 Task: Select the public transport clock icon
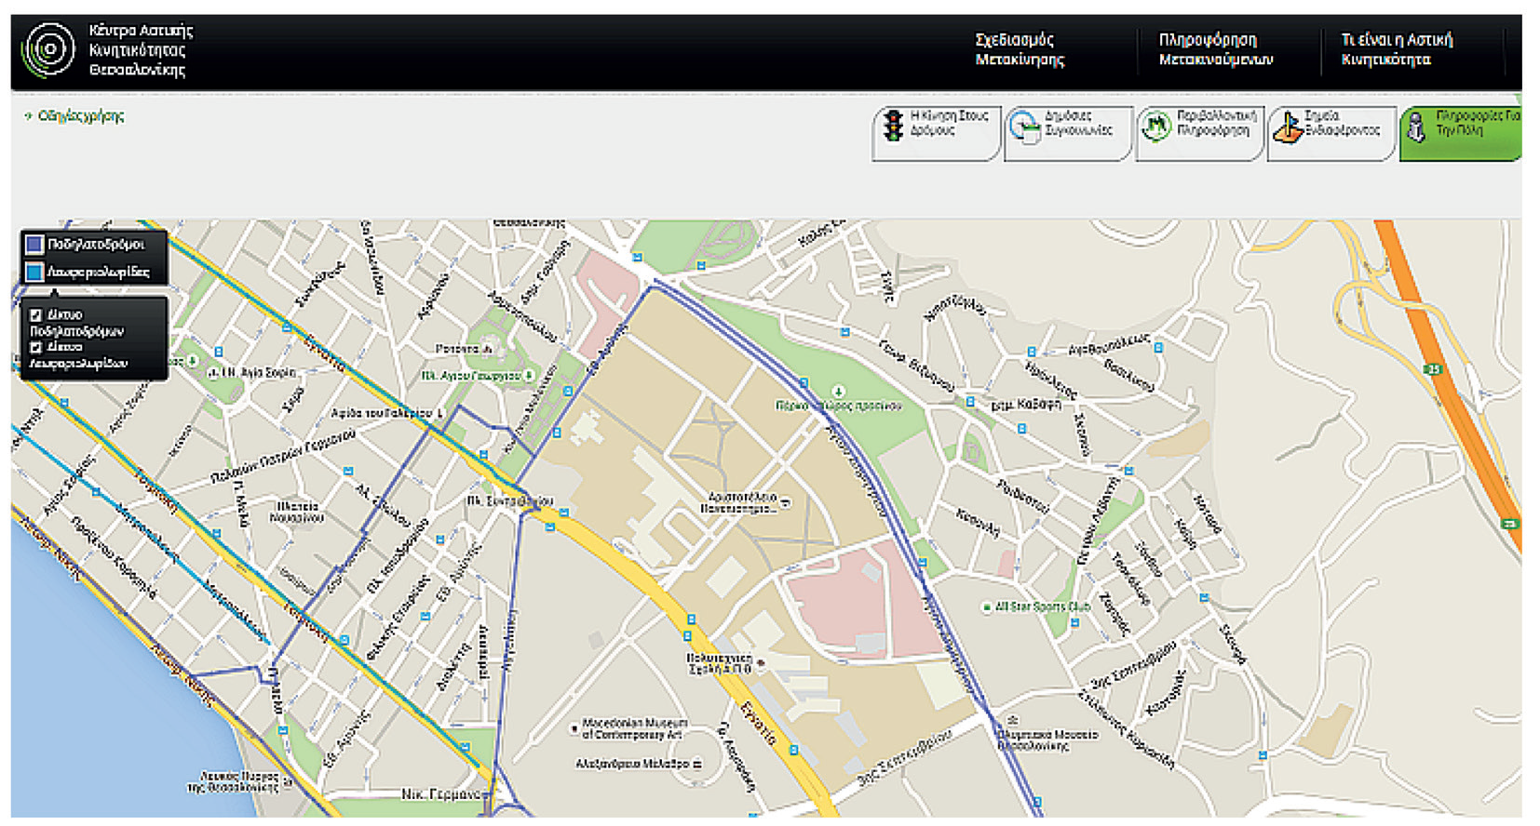(1024, 127)
